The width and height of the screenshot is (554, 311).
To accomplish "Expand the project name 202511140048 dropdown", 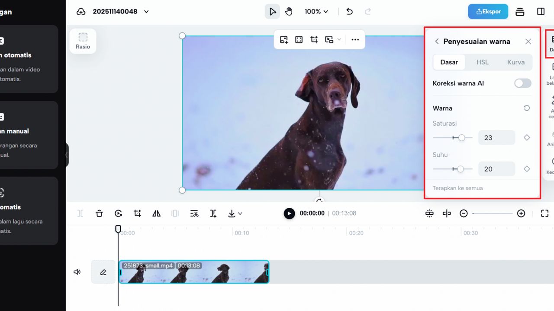I will pos(146,12).
